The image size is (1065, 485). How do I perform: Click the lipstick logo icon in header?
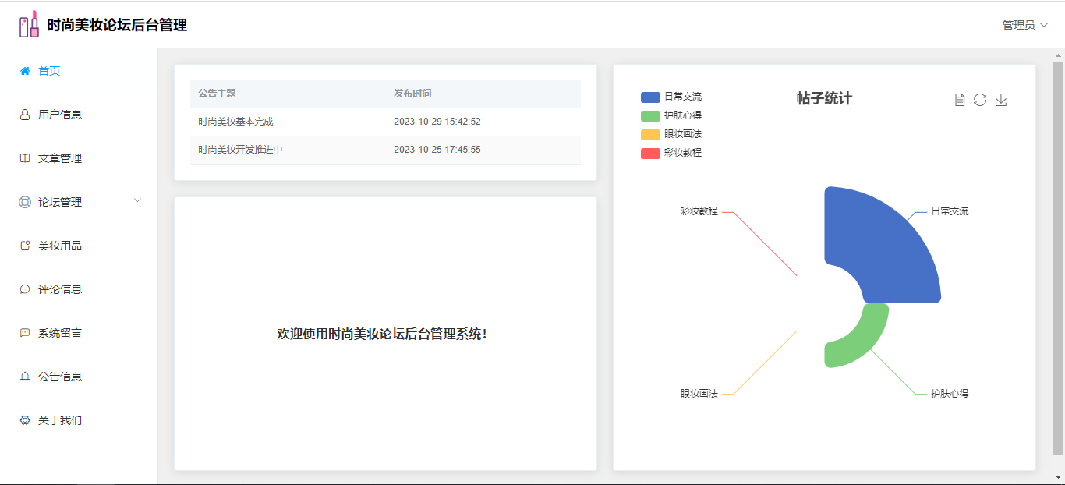coord(29,24)
